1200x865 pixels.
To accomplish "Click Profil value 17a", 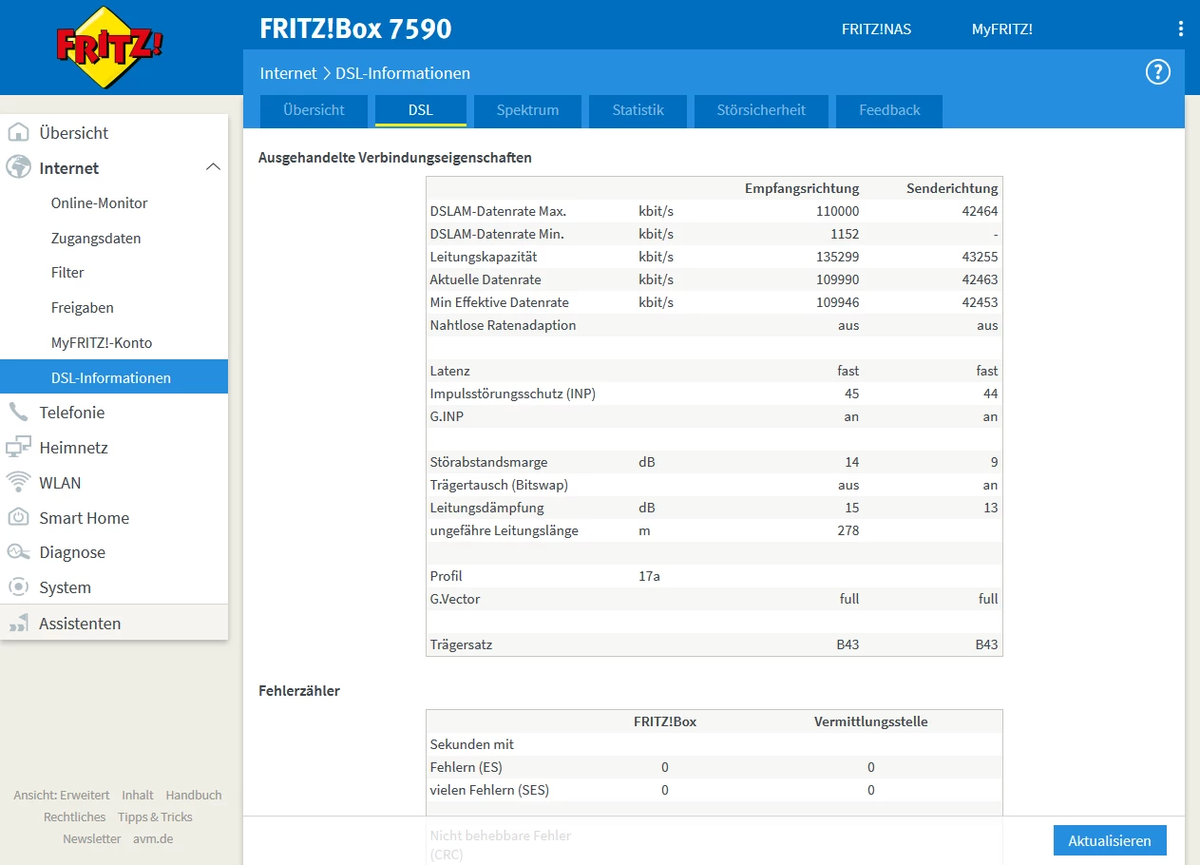I will (649, 576).
